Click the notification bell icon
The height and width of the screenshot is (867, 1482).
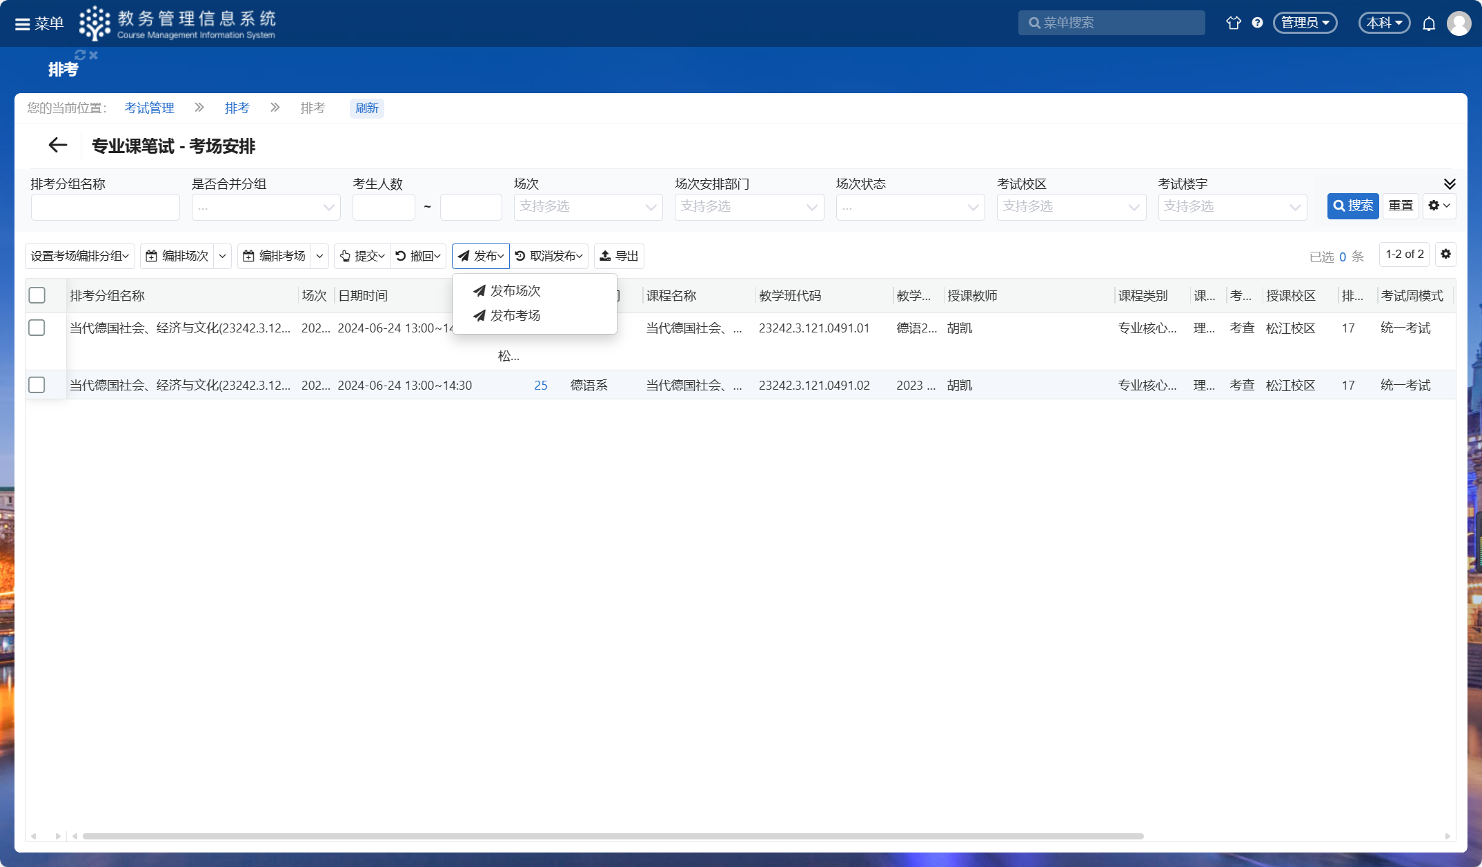coord(1428,23)
